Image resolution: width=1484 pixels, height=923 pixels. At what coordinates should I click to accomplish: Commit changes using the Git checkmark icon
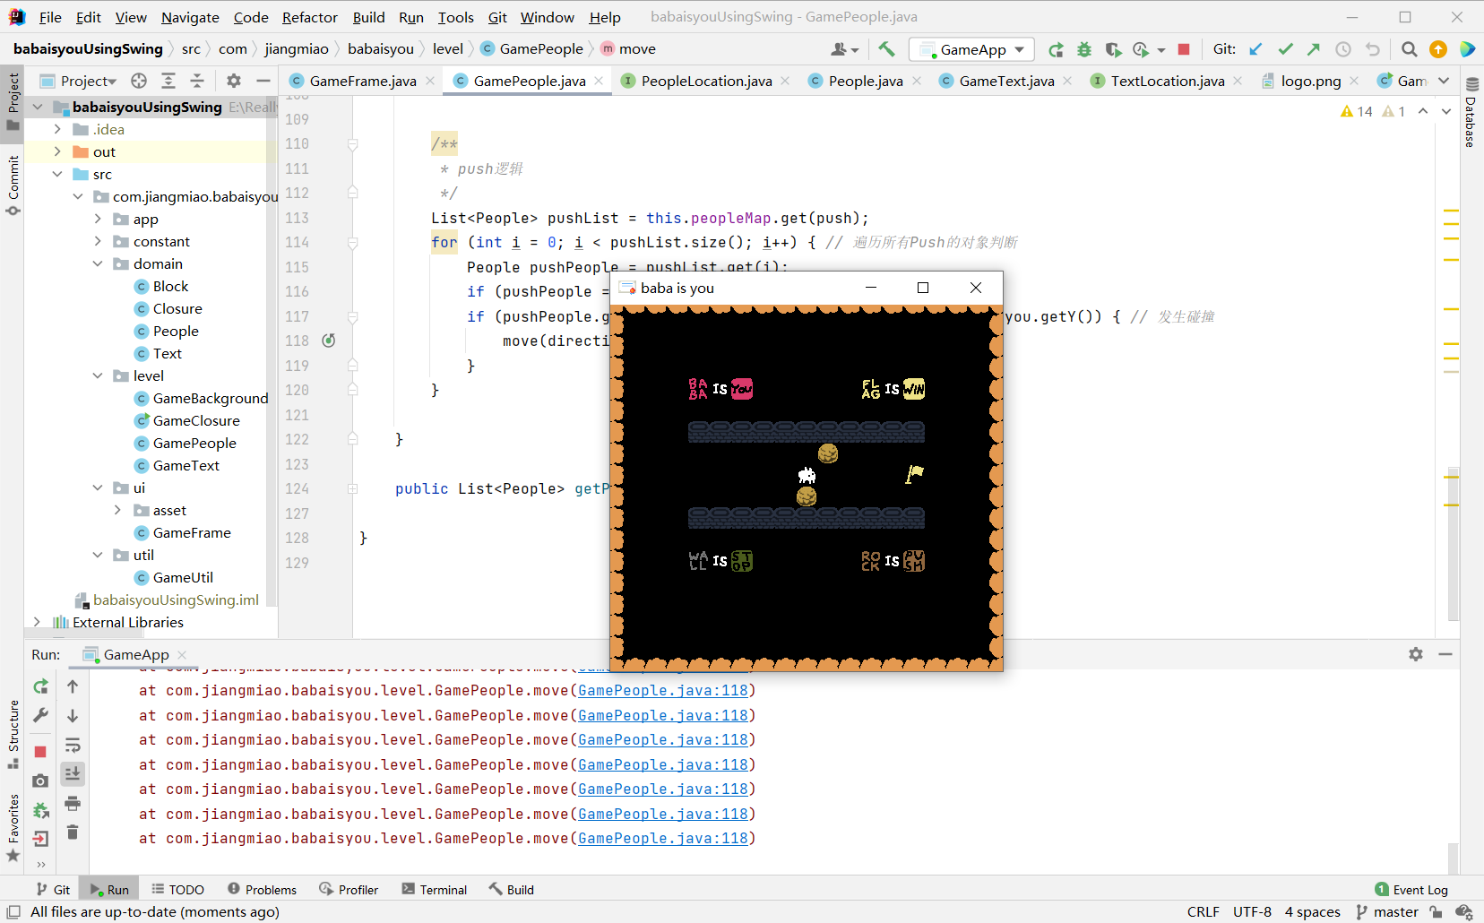click(x=1287, y=49)
